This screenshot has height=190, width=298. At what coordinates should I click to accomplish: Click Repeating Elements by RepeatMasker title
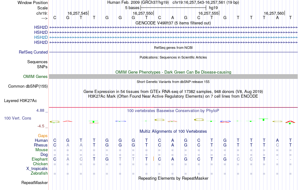coord(173,178)
